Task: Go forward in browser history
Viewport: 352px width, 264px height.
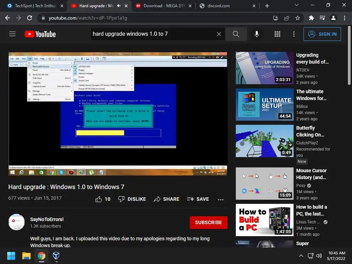Action: tap(19, 18)
